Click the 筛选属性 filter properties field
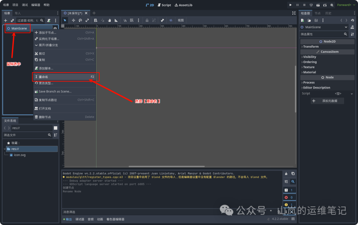This screenshot has height=225, width=358. click(321, 34)
